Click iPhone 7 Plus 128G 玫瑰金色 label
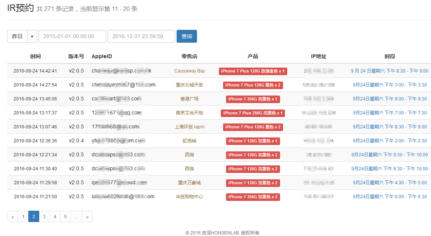The image size is (431, 236). 253,71
